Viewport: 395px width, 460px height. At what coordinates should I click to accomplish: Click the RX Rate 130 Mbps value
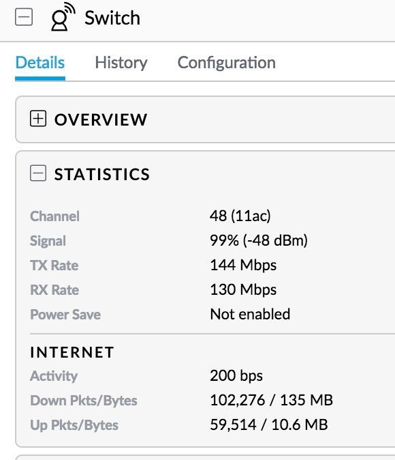point(243,289)
